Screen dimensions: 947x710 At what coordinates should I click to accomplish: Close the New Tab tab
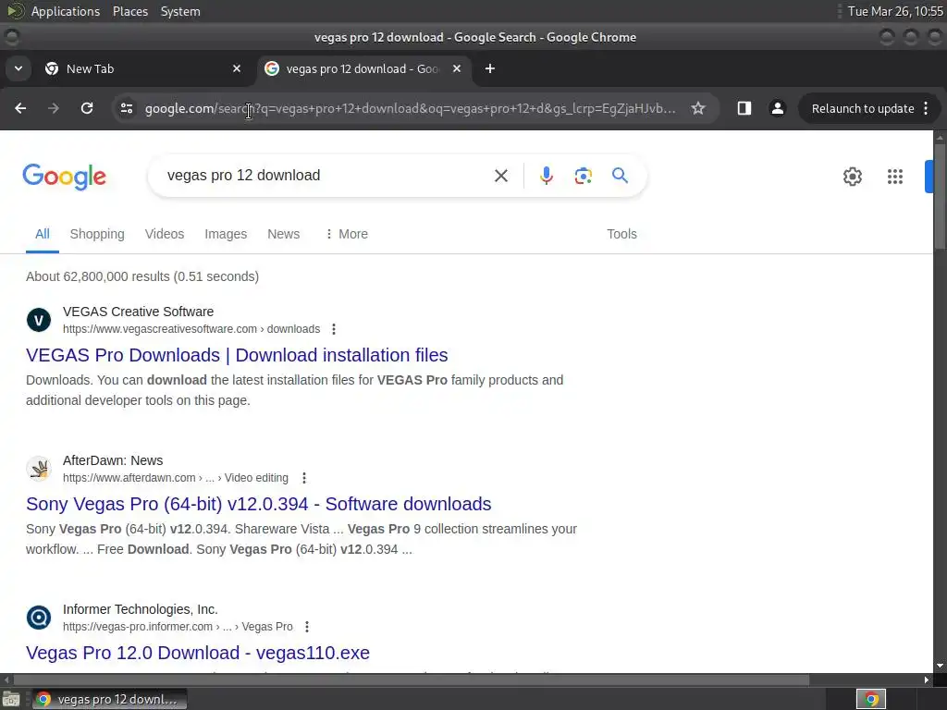point(237,68)
